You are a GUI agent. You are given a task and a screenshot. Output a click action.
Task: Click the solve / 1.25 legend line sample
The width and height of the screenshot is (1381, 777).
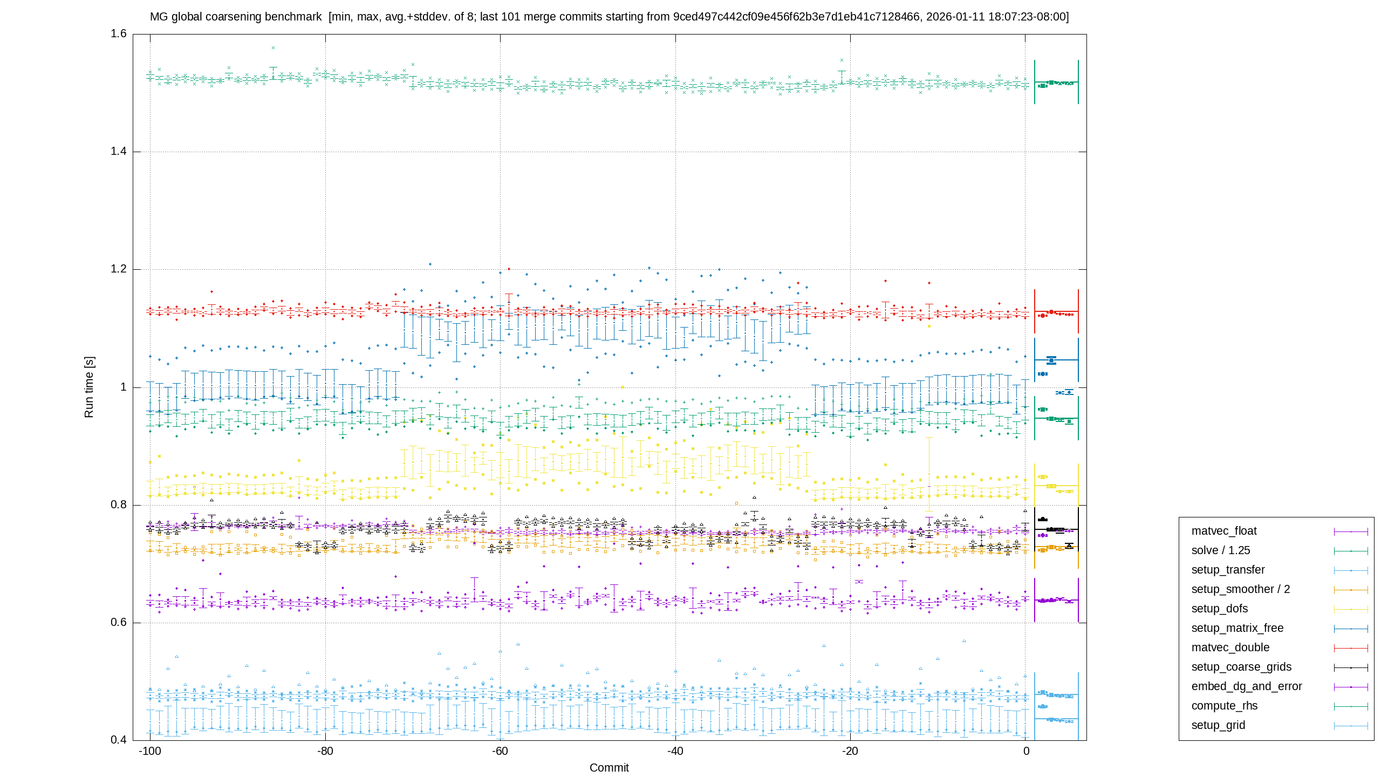coord(1351,551)
